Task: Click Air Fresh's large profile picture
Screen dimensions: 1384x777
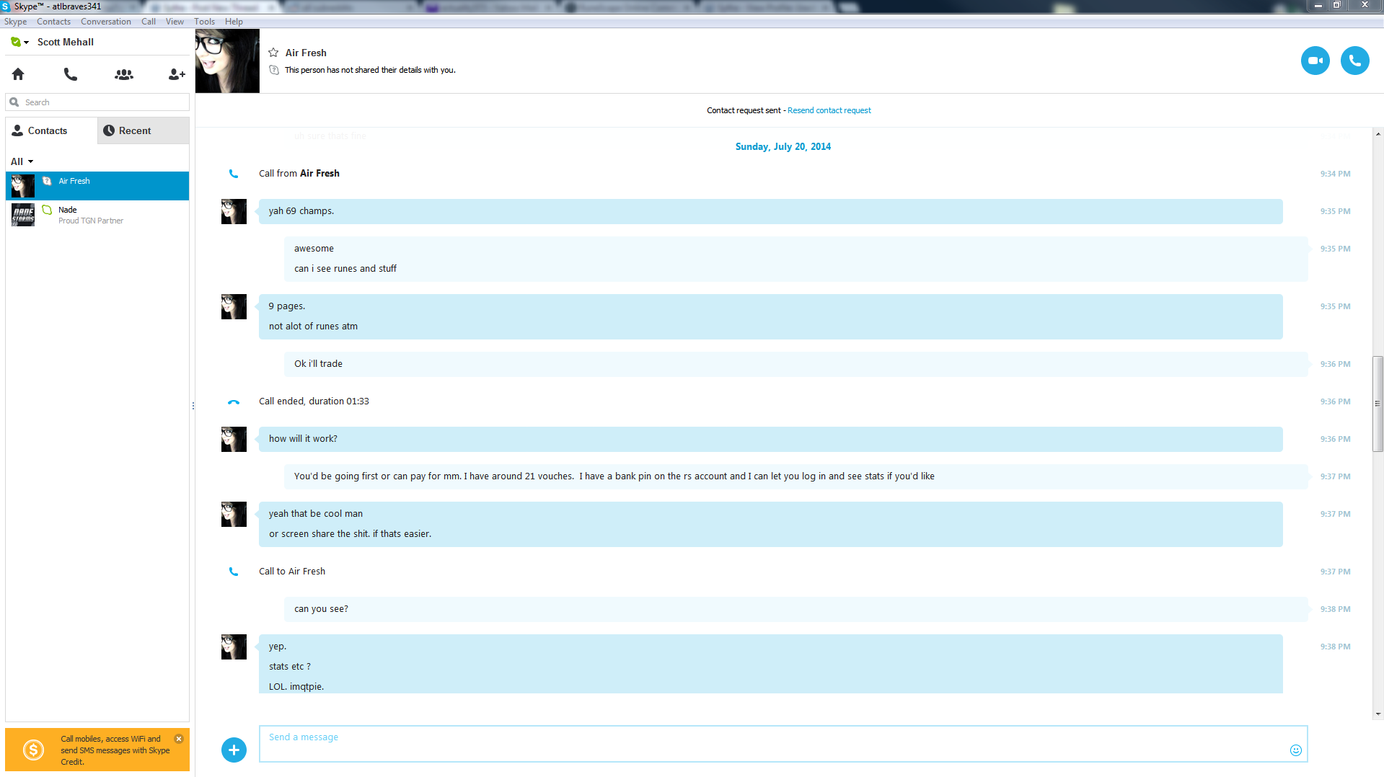Action: (227, 61)
